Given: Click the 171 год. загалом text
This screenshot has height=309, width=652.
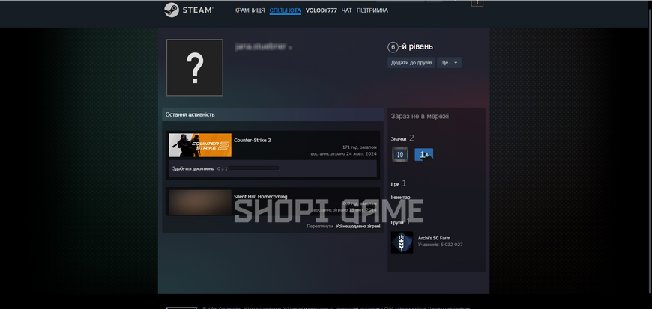Looking at the screenshot, I should 360,147.
